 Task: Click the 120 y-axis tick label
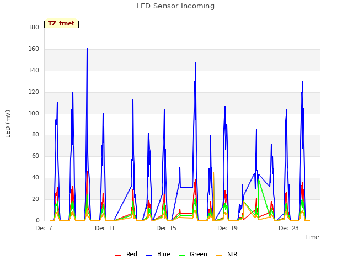click(34, 92)
